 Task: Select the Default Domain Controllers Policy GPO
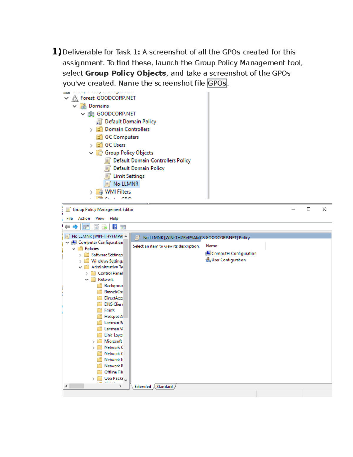152,160
